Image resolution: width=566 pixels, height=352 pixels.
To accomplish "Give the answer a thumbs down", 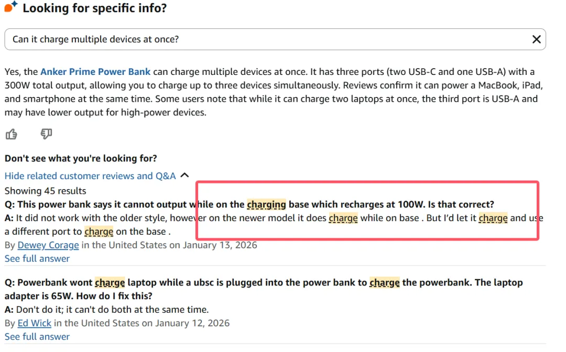I will click(x=46, y=135).
